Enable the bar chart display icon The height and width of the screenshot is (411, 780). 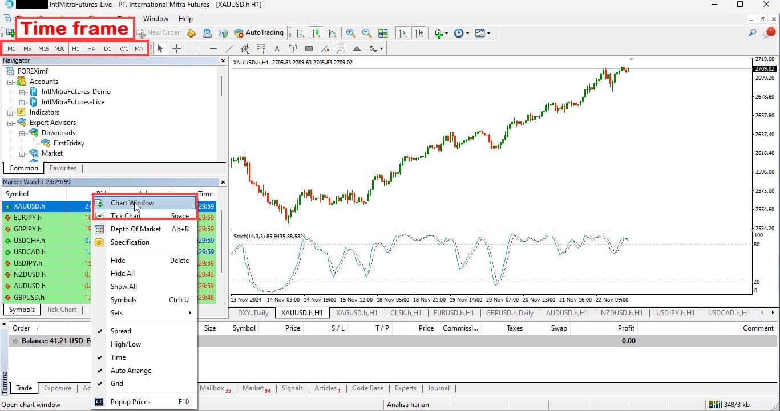click(x=300, y=33)
